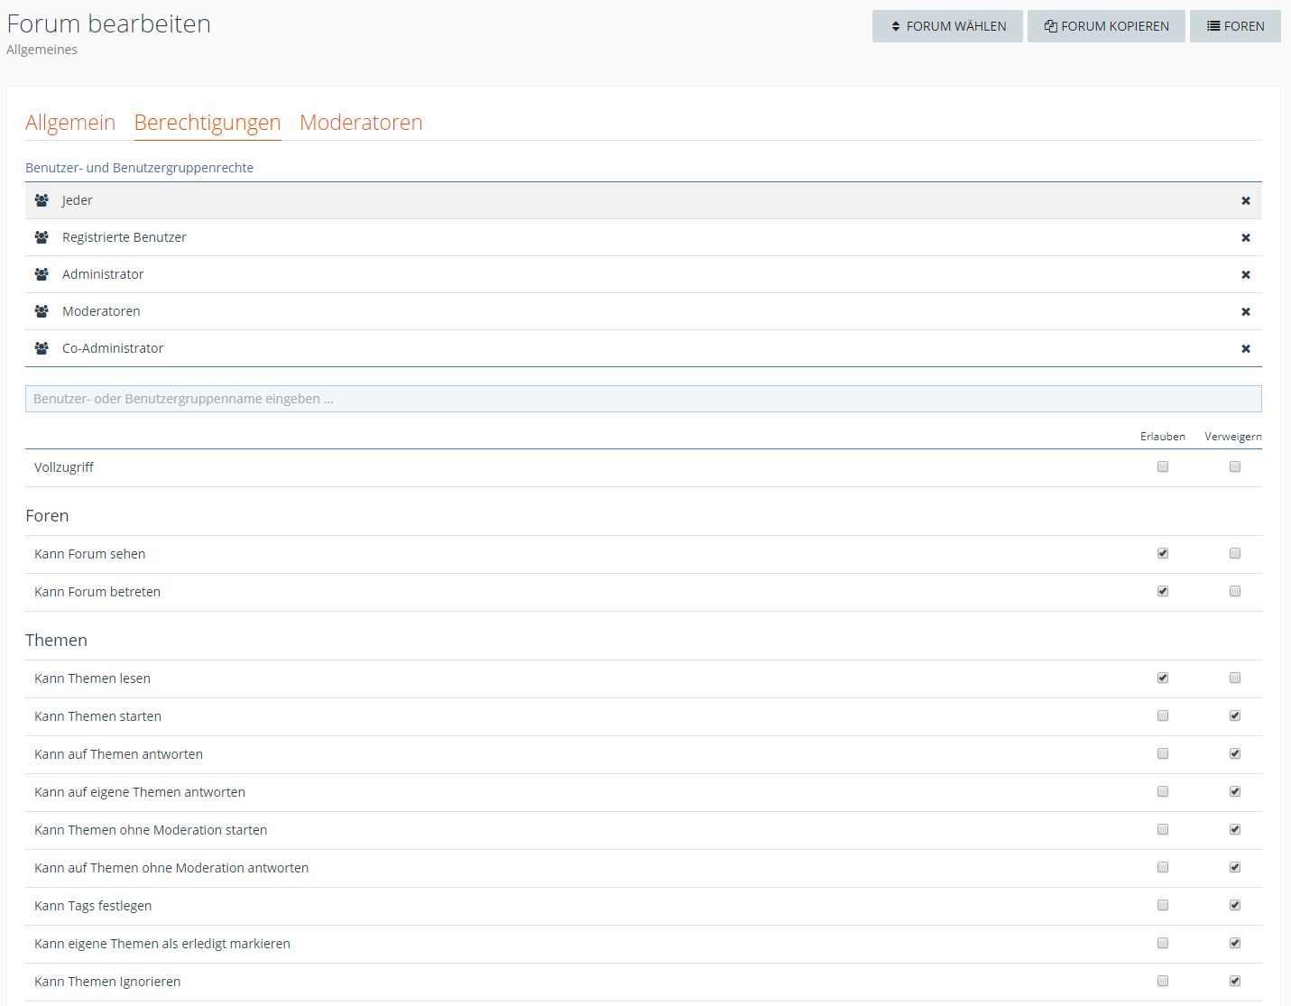
Task: Switch to the Allgemein tab
Action: pos(70,123)
